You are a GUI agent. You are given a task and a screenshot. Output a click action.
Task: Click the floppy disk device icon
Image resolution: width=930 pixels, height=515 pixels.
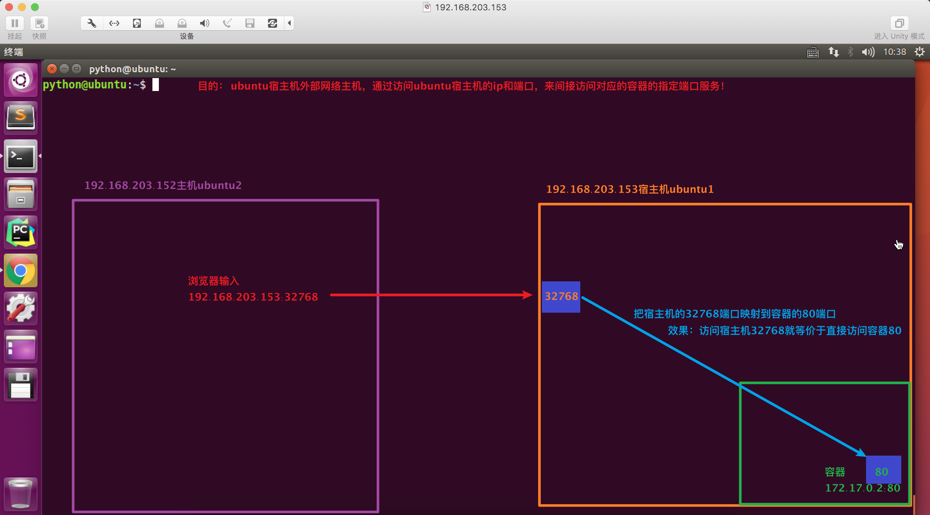[x=250, y=24]
